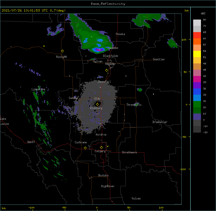The width and height of the screenshot is (216, 211).
Task: Click the Didsbury label
Action: (x=96, y=108)
